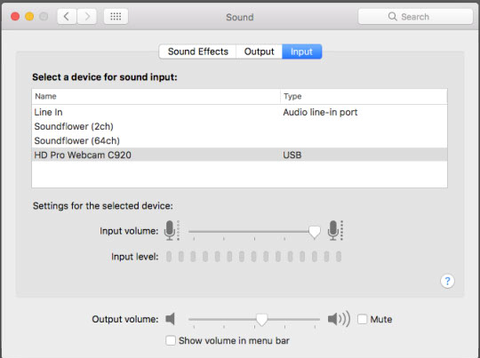Choose Soundflower (64ch) from device list

pyautogui.click(x=239, y=140)
